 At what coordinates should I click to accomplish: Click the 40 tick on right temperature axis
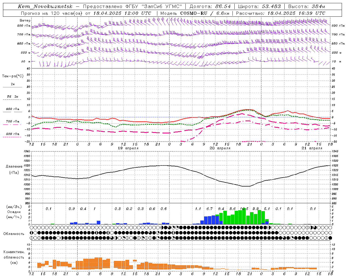click(x=333, y=68)
